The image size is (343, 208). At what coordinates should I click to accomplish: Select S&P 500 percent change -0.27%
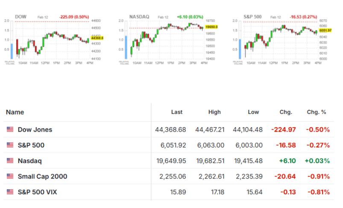(318, 145)
